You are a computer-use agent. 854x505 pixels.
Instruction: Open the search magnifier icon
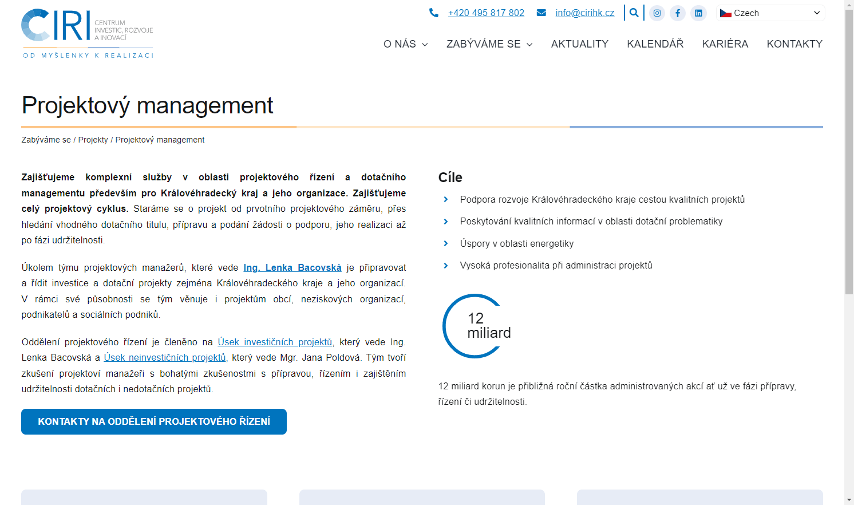pos(634,13)
